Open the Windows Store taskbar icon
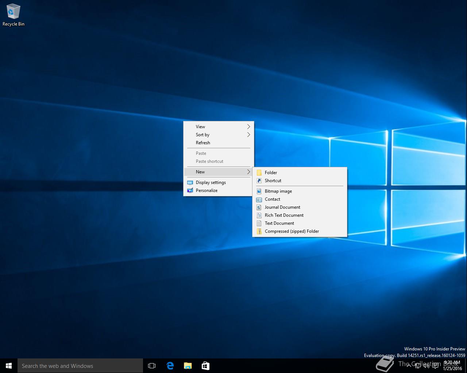 (x=205, y=366)
